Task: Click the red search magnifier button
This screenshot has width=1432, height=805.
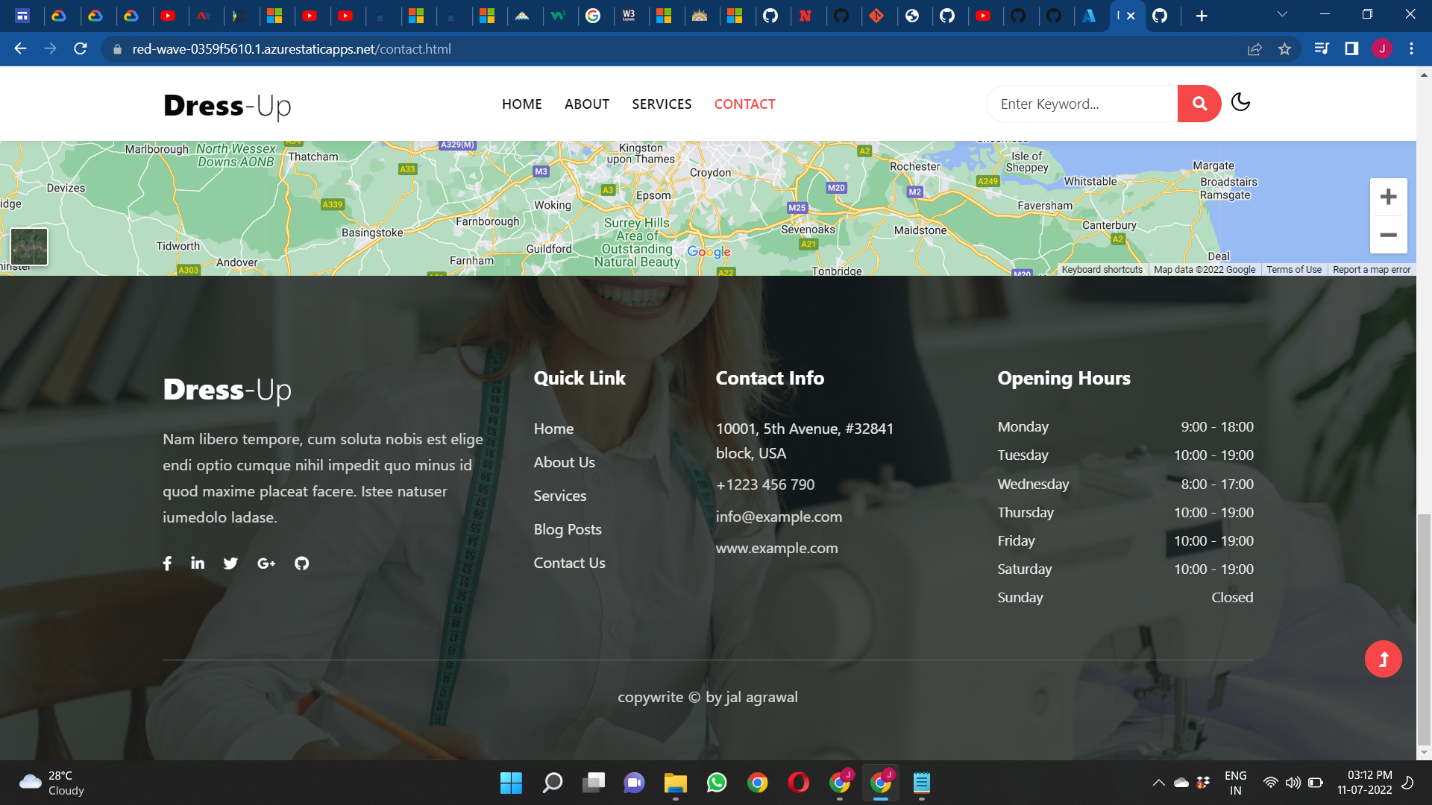Action: (x=1199, y=104)
